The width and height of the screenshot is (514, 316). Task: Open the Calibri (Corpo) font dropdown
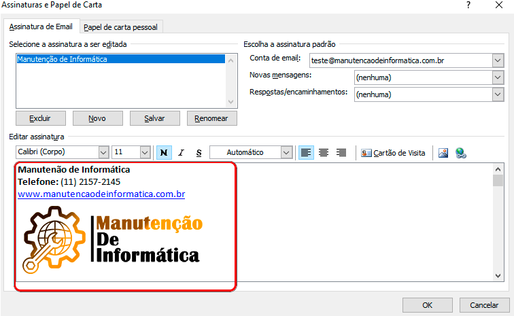click(103, 152)
